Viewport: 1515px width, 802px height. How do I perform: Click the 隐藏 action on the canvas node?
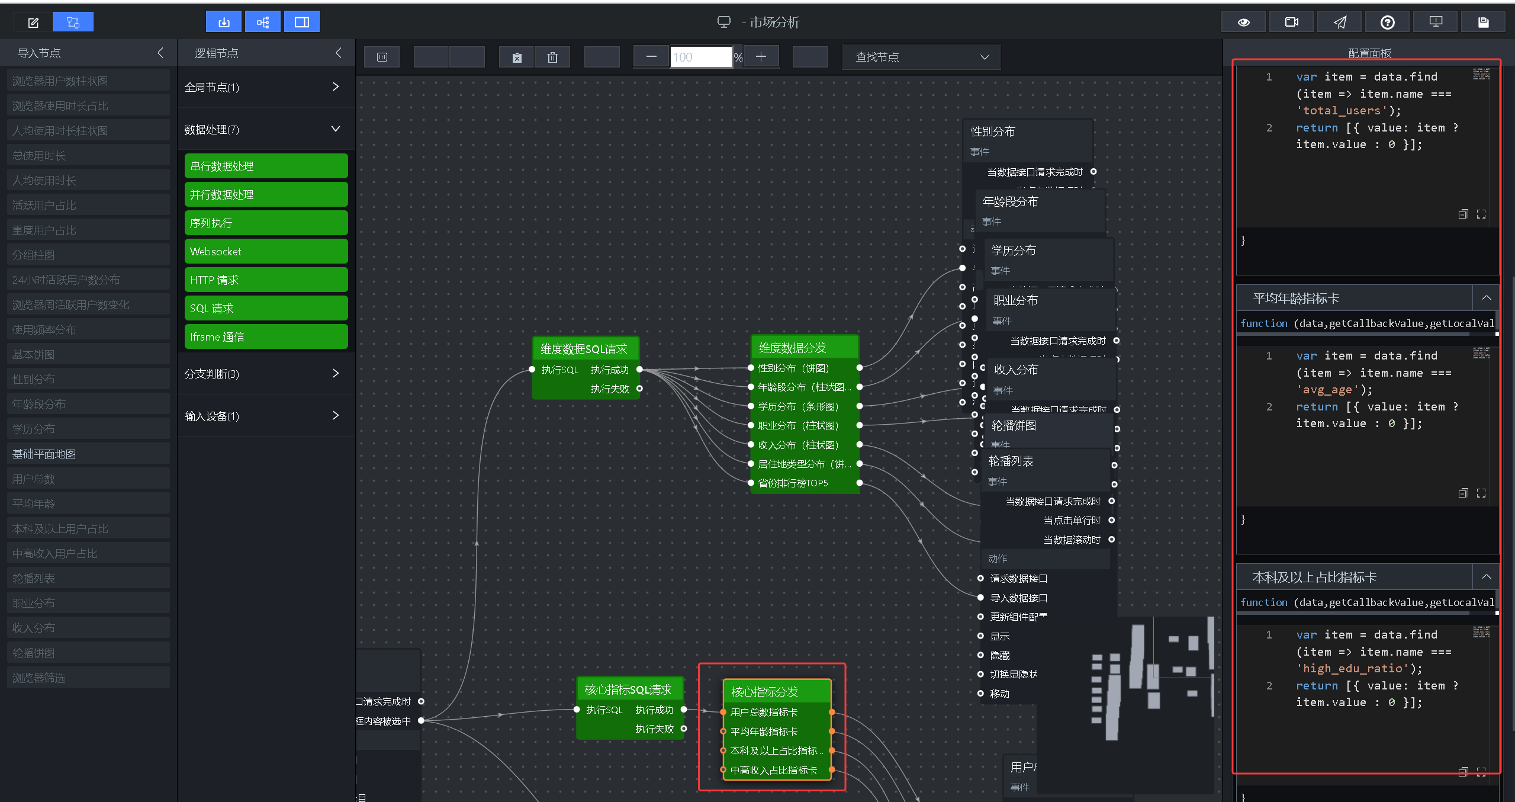(x=1000, y=656)
